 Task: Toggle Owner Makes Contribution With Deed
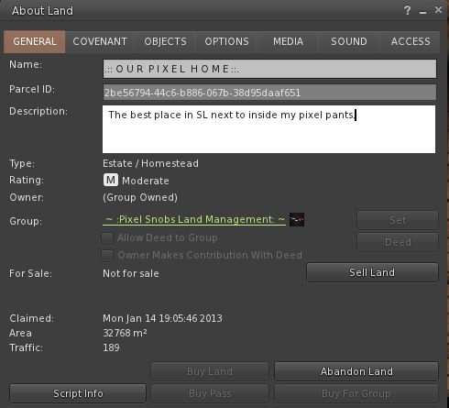(x=107, y=256)
